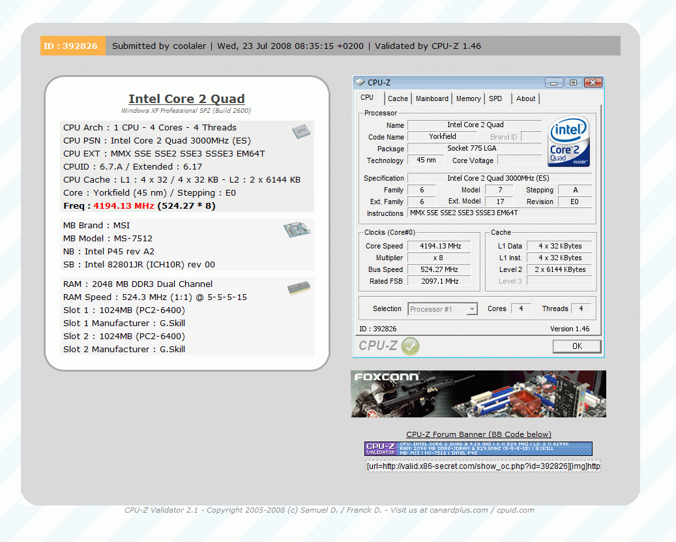Click the Name field showing Intel Core 2 Quad
Image resolution: width=676 pixels, height=542 pixels.
tap(475, 125)
